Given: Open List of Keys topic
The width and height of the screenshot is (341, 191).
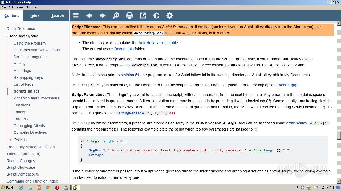Looking at the screenshot, I should click(x=23, y=84).
